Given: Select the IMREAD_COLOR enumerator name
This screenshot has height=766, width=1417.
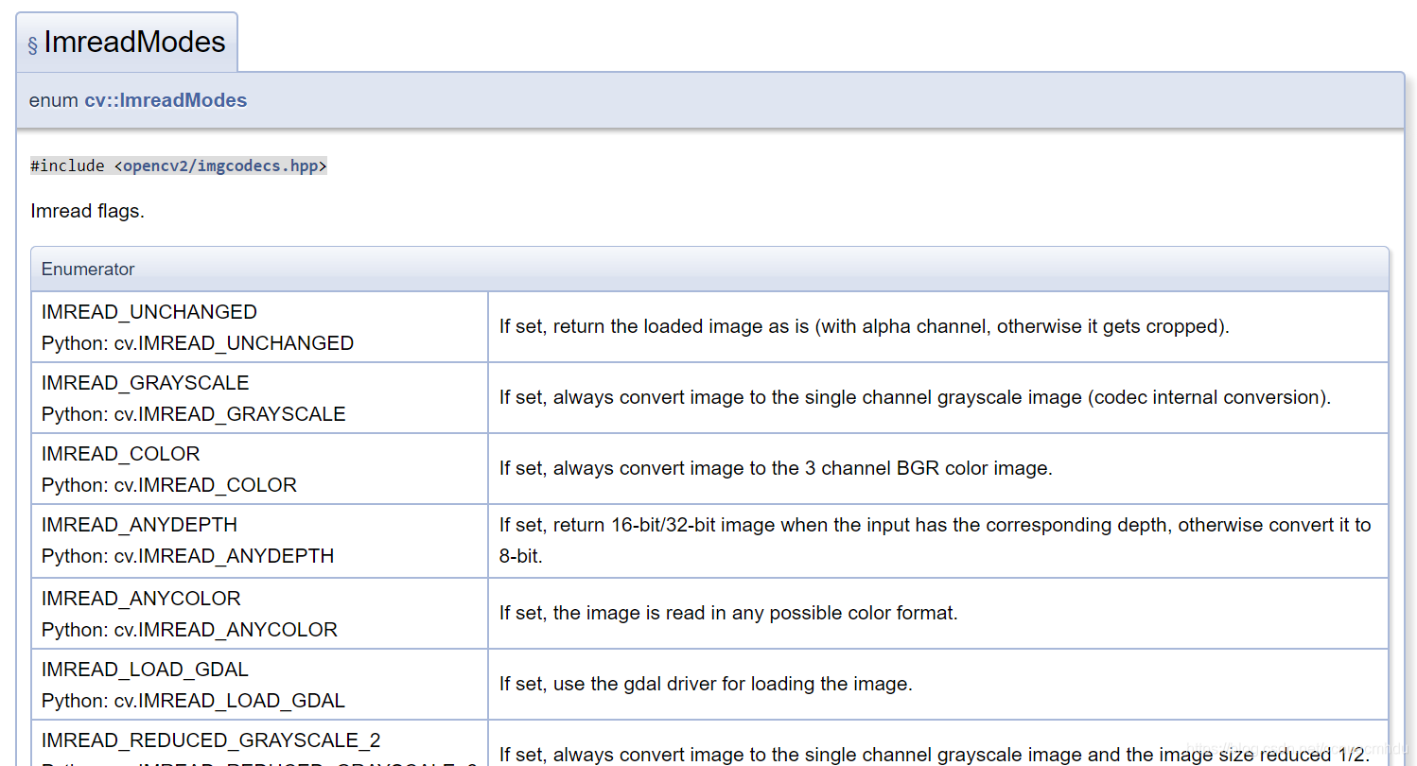Looking at the screenshot, I should tap(121, 454).
